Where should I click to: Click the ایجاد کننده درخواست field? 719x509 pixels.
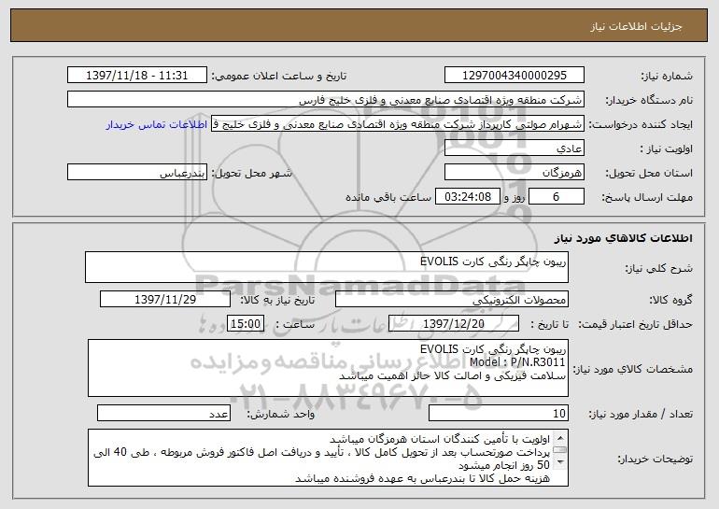398,124
